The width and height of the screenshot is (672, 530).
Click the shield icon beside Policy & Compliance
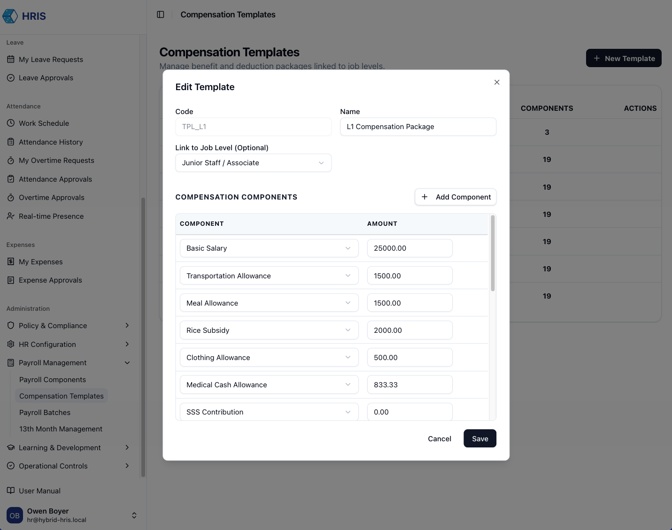[x=11, y=326]
